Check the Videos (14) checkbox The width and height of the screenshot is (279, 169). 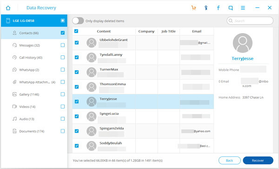[x=63, y=107]
